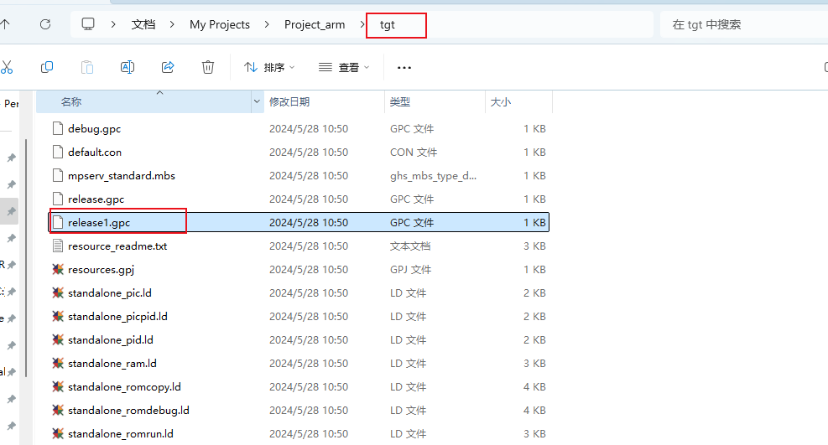
Task: Click the Rename icon in toolbar
Action: pyautogui.click(x=128, y=67)
